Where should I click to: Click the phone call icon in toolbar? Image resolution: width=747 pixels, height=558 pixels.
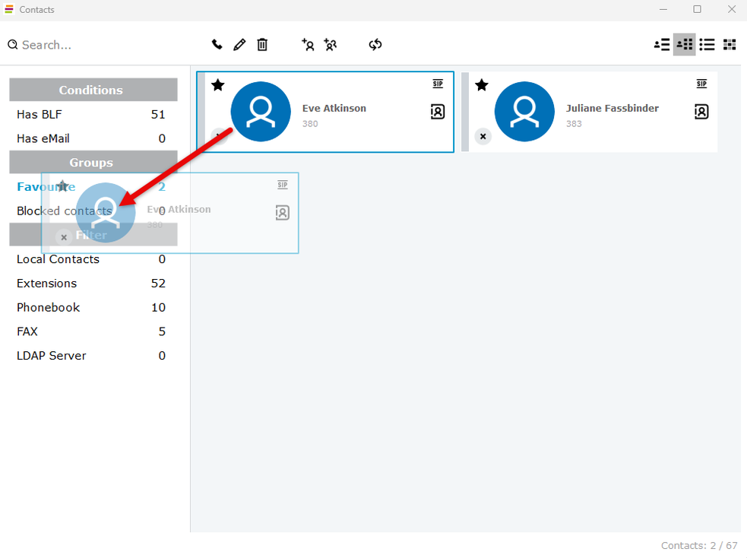pos(217,45)
